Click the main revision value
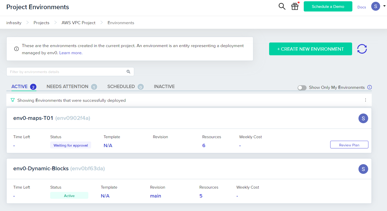Screen dimensions: 387x211 click(x=156, y=196)
